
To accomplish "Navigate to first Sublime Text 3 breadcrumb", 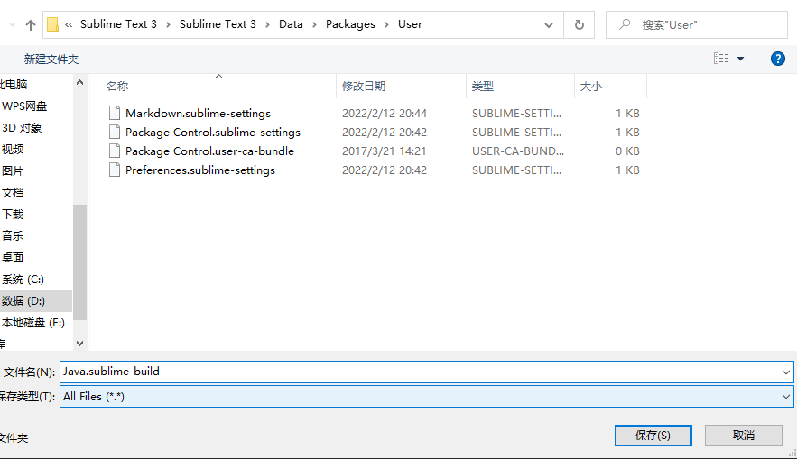I will tap(118, 24).
